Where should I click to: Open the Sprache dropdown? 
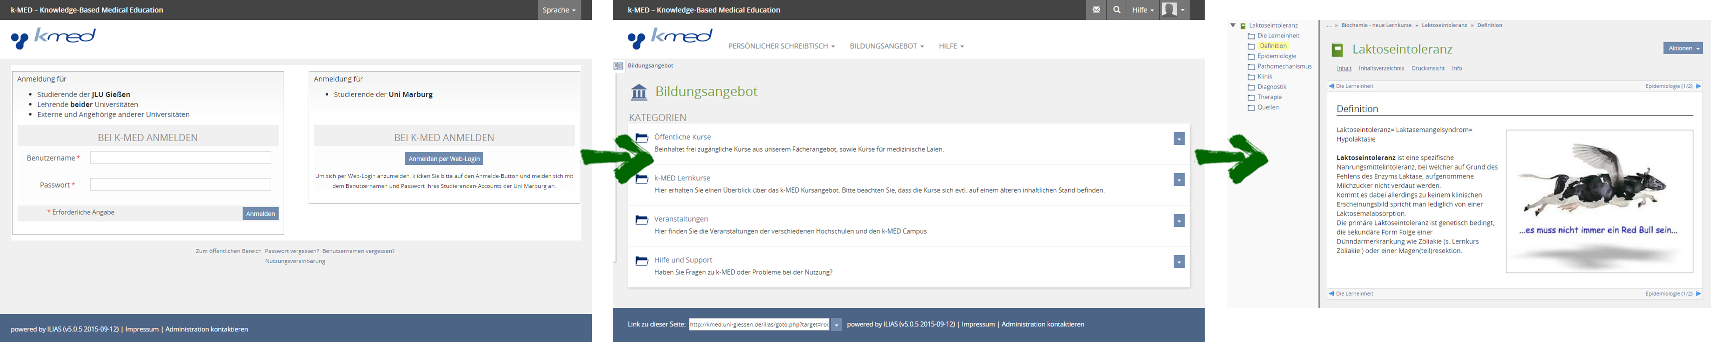coord(559,10)
